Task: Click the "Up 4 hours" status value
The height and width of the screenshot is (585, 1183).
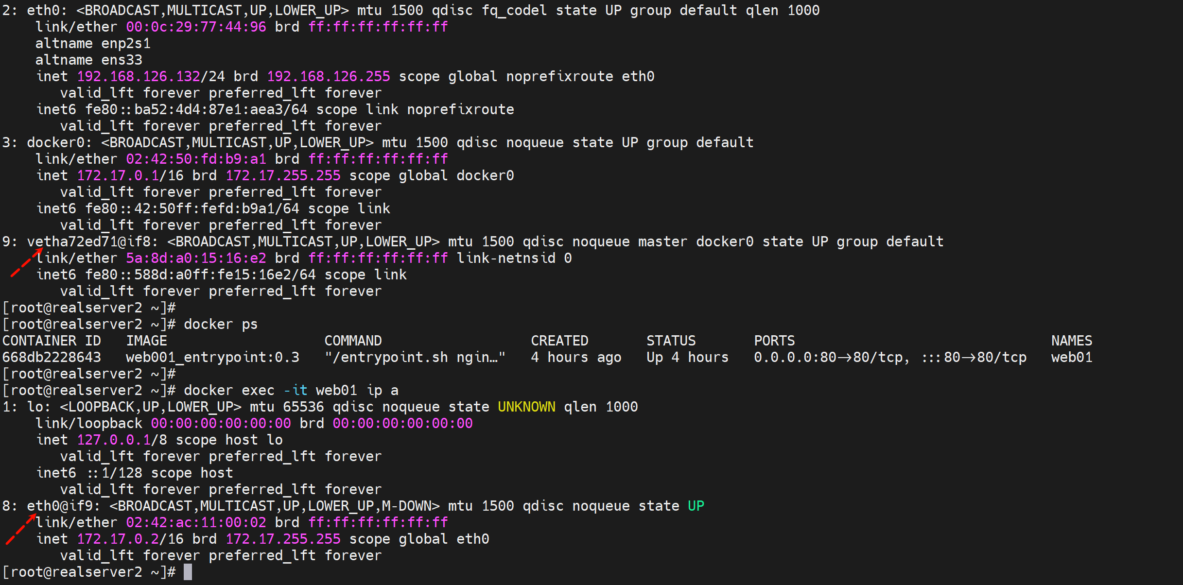Action: 687,357
